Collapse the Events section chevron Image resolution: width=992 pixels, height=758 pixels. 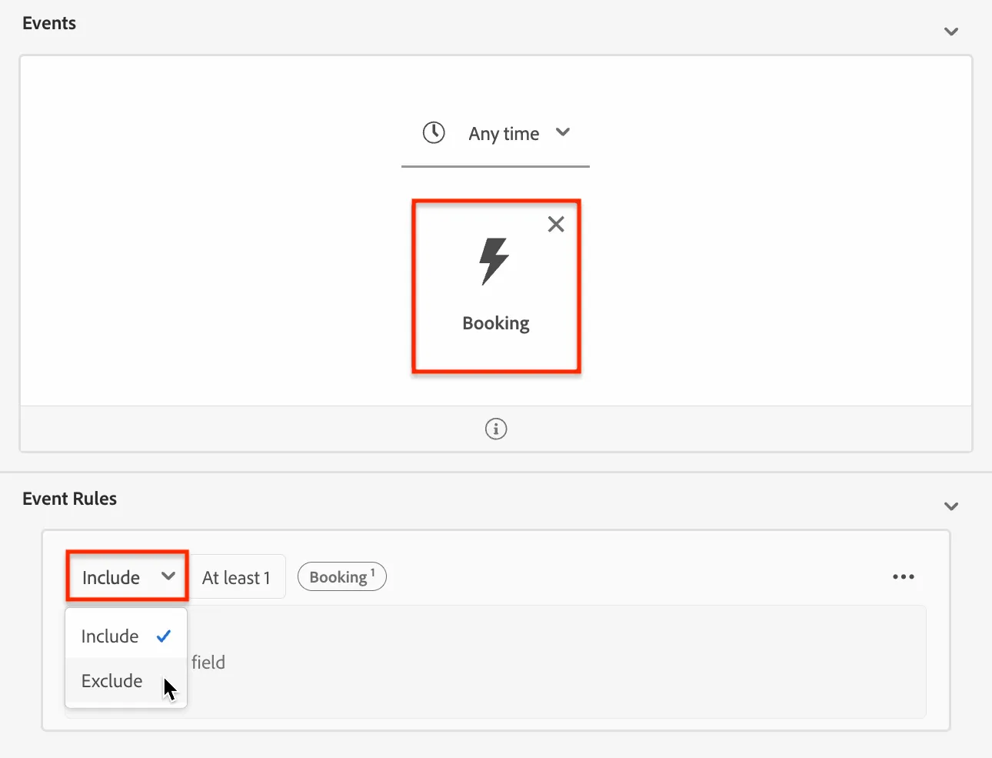click(x=951, y=32)
